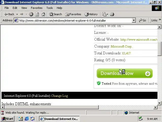Screen dimensions: 162x122
Task: Launch Internet Explorer from quick launch
Action: point(27,119)
